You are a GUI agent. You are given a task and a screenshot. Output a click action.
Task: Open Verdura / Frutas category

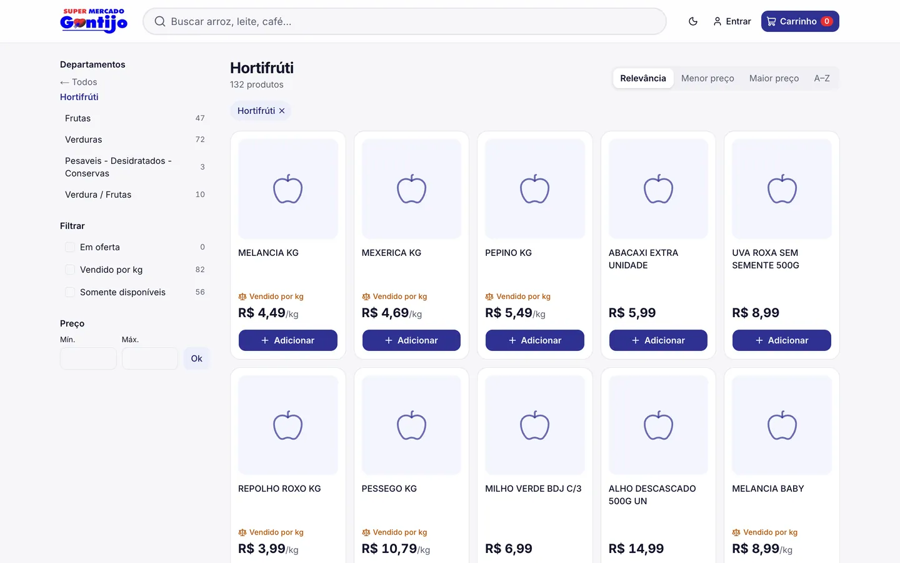tap(135, 195)
